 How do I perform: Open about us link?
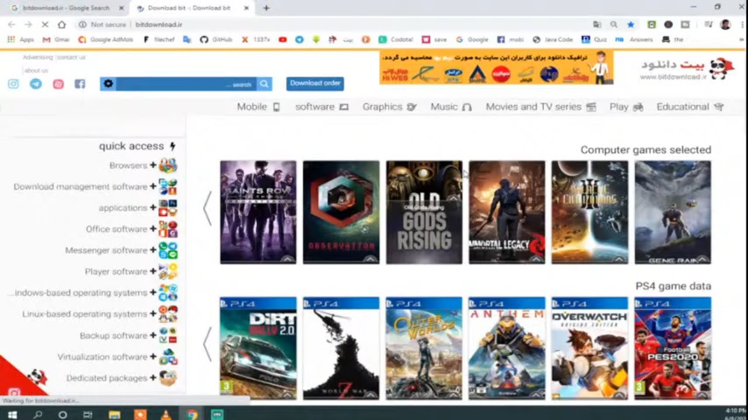tap(36, 71)
